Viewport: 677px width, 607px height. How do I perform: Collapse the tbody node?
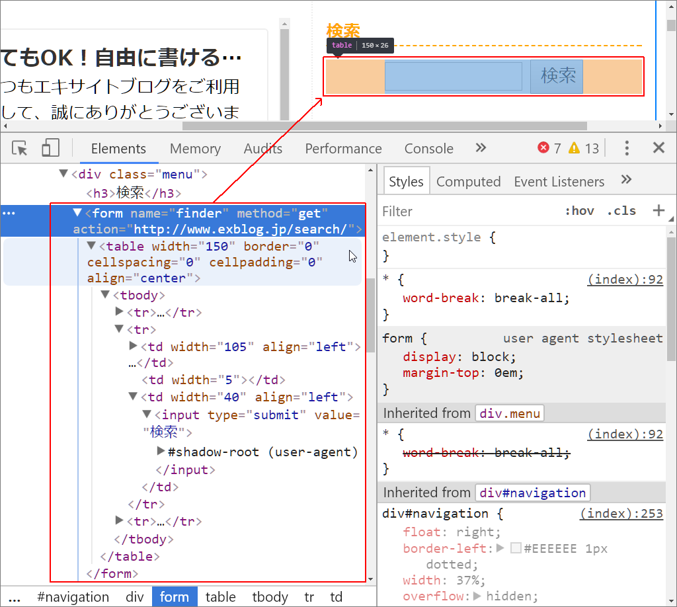(105, 294)
